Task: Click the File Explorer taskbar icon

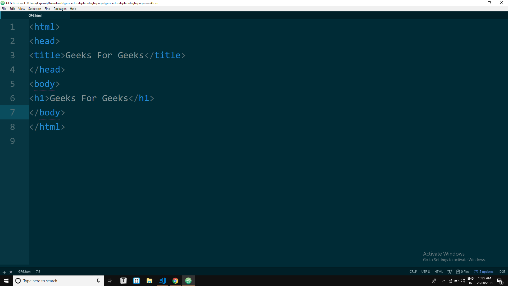Action: (x=149, y=281)
